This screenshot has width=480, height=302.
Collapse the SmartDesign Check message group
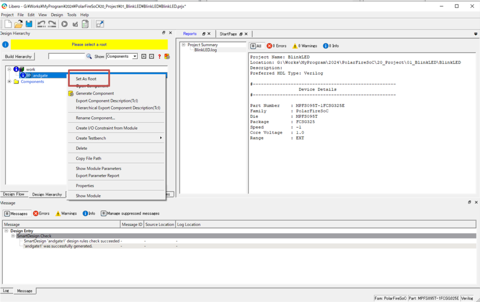point(14,236)
